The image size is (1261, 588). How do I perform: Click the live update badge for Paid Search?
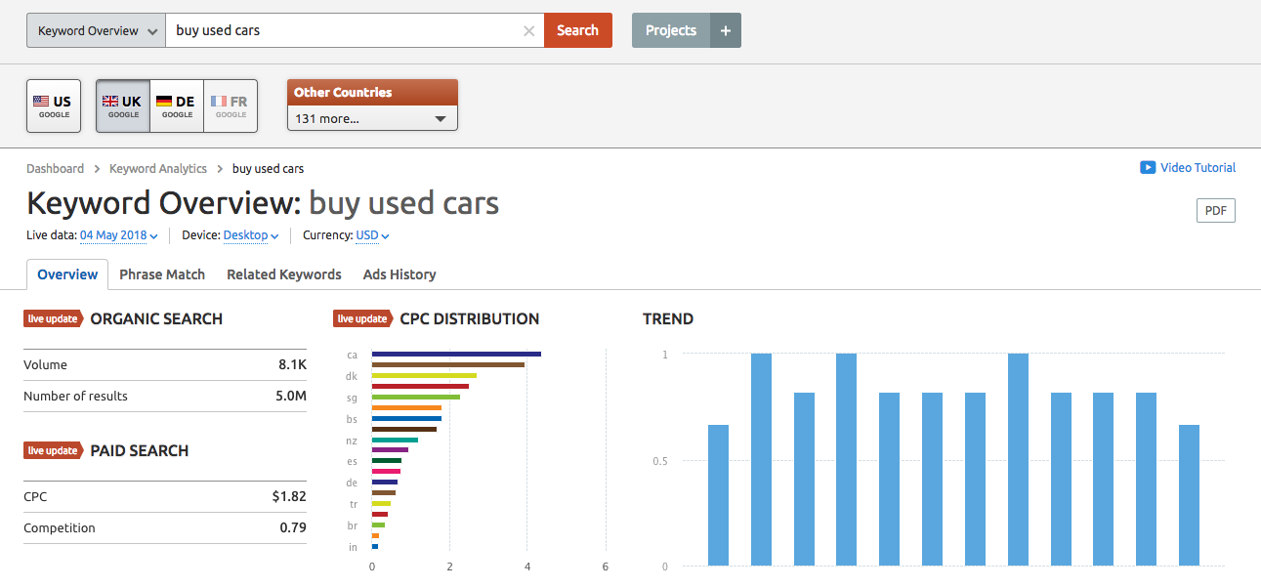click(x=53, y=450)
